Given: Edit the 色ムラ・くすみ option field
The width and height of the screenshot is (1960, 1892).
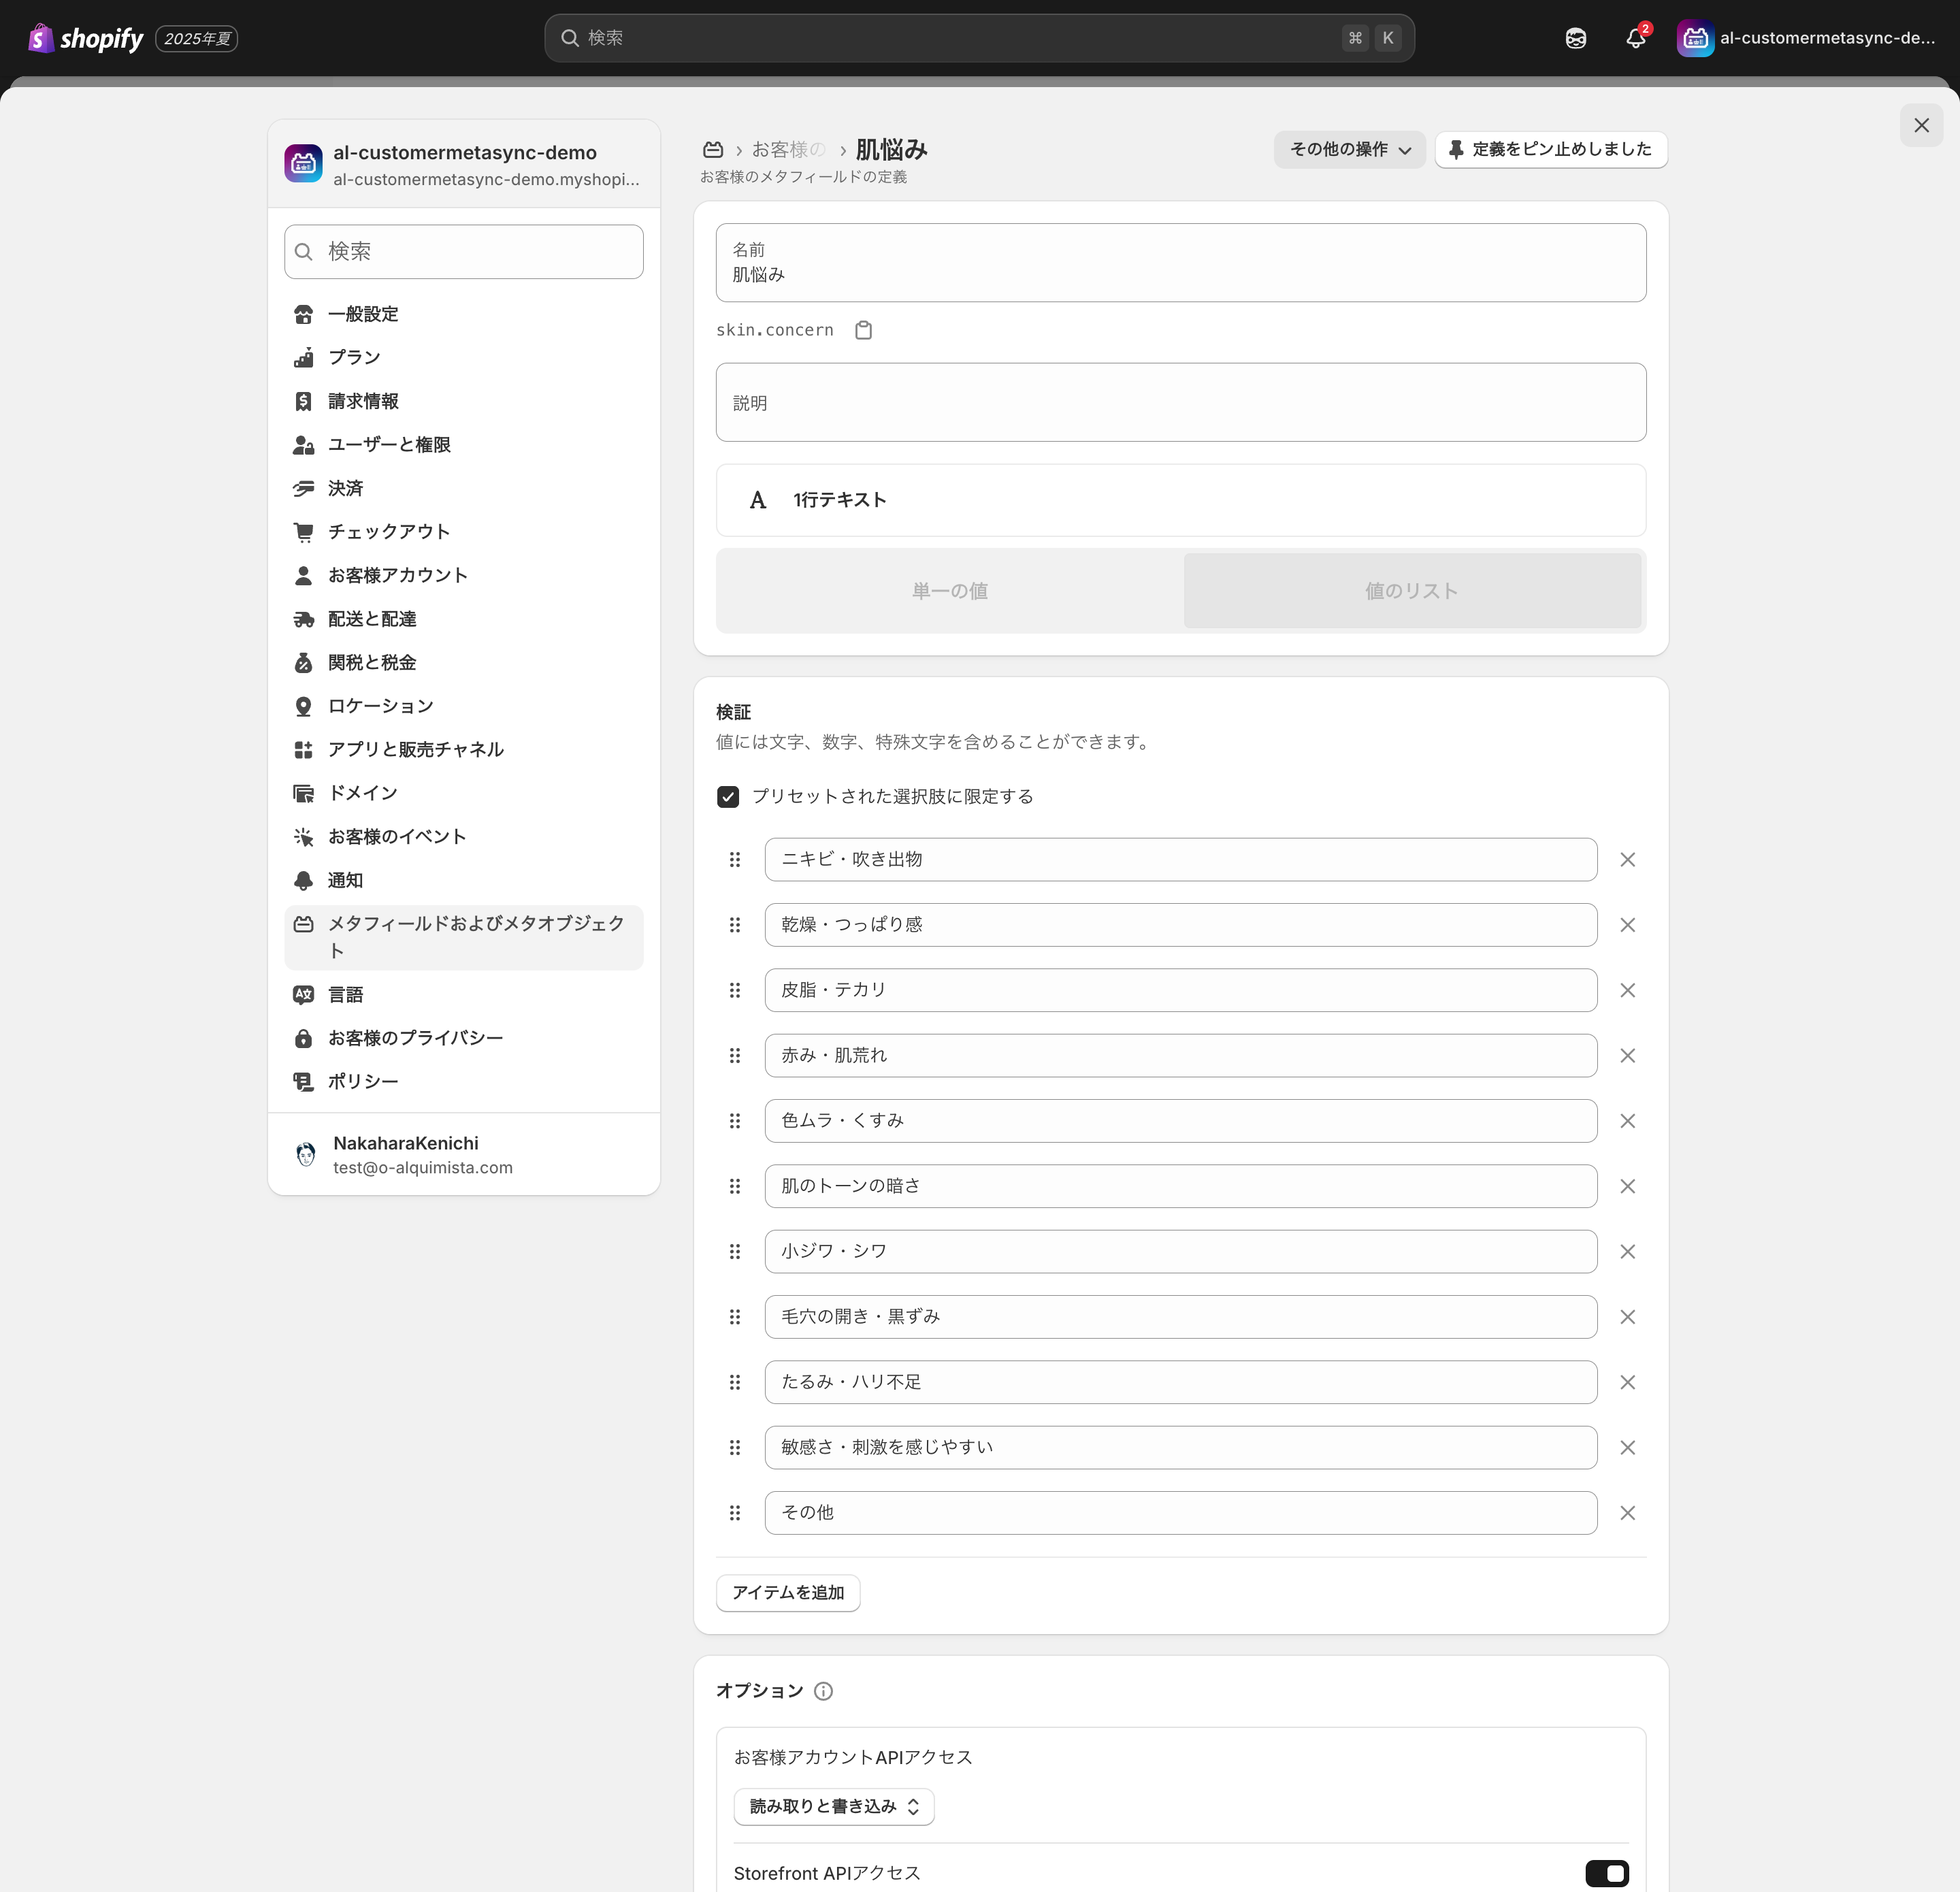Looking at the screenshot, I should click(x=1181, y=1121).
